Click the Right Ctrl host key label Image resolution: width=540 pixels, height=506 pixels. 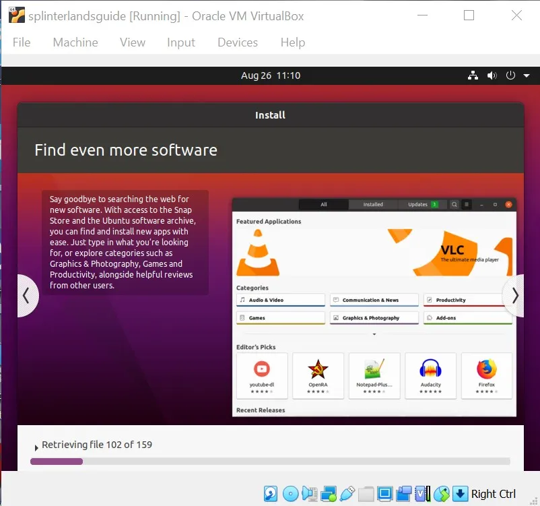(493, 494)
